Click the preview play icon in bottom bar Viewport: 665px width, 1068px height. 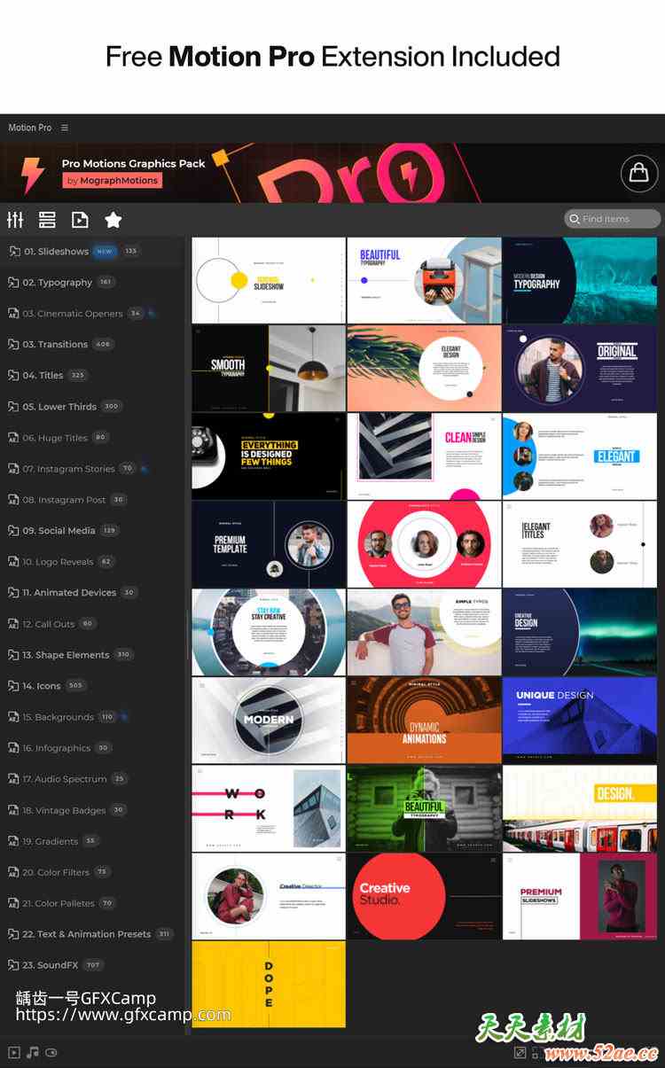13,1052
